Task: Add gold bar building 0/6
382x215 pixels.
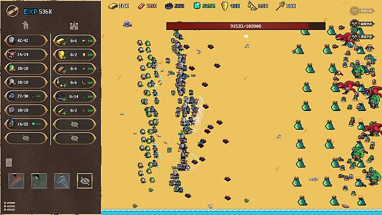Action: (75, 41)
